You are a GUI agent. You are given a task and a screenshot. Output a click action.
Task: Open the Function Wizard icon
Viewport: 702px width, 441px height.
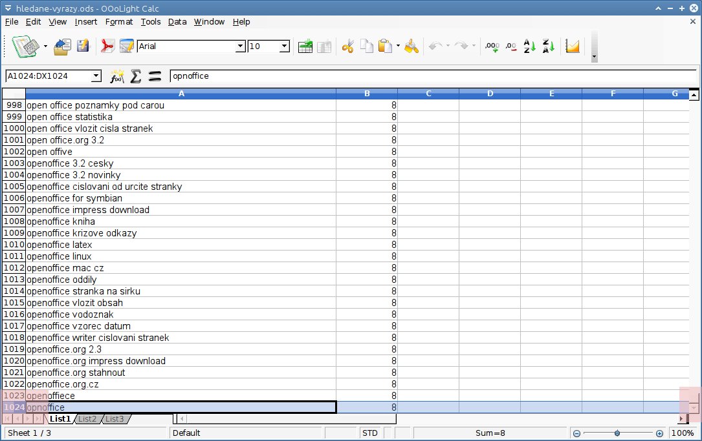(117, 76)
